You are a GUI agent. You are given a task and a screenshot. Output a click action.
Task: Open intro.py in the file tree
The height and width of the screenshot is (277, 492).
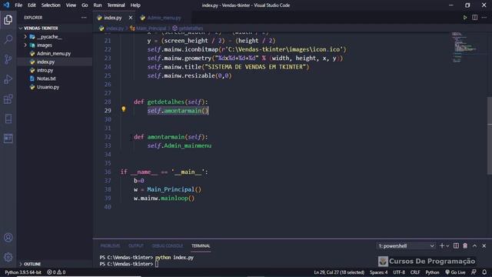45,70
